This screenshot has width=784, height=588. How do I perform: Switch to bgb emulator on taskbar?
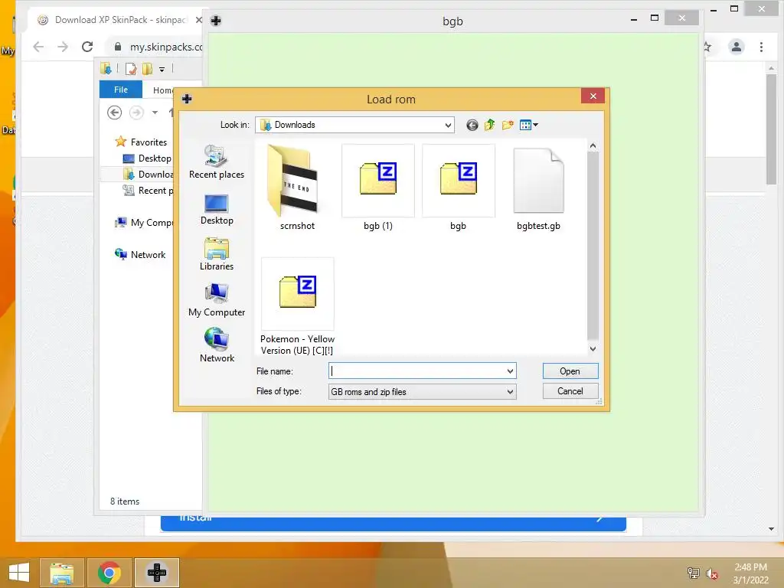(x=157, y=573)
